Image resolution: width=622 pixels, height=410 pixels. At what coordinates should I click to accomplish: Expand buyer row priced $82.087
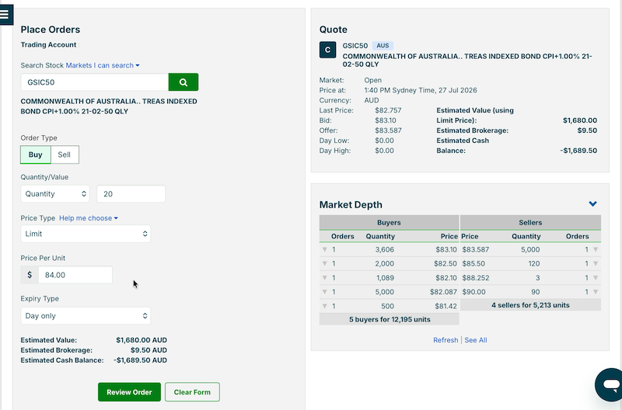pos(324,292)
